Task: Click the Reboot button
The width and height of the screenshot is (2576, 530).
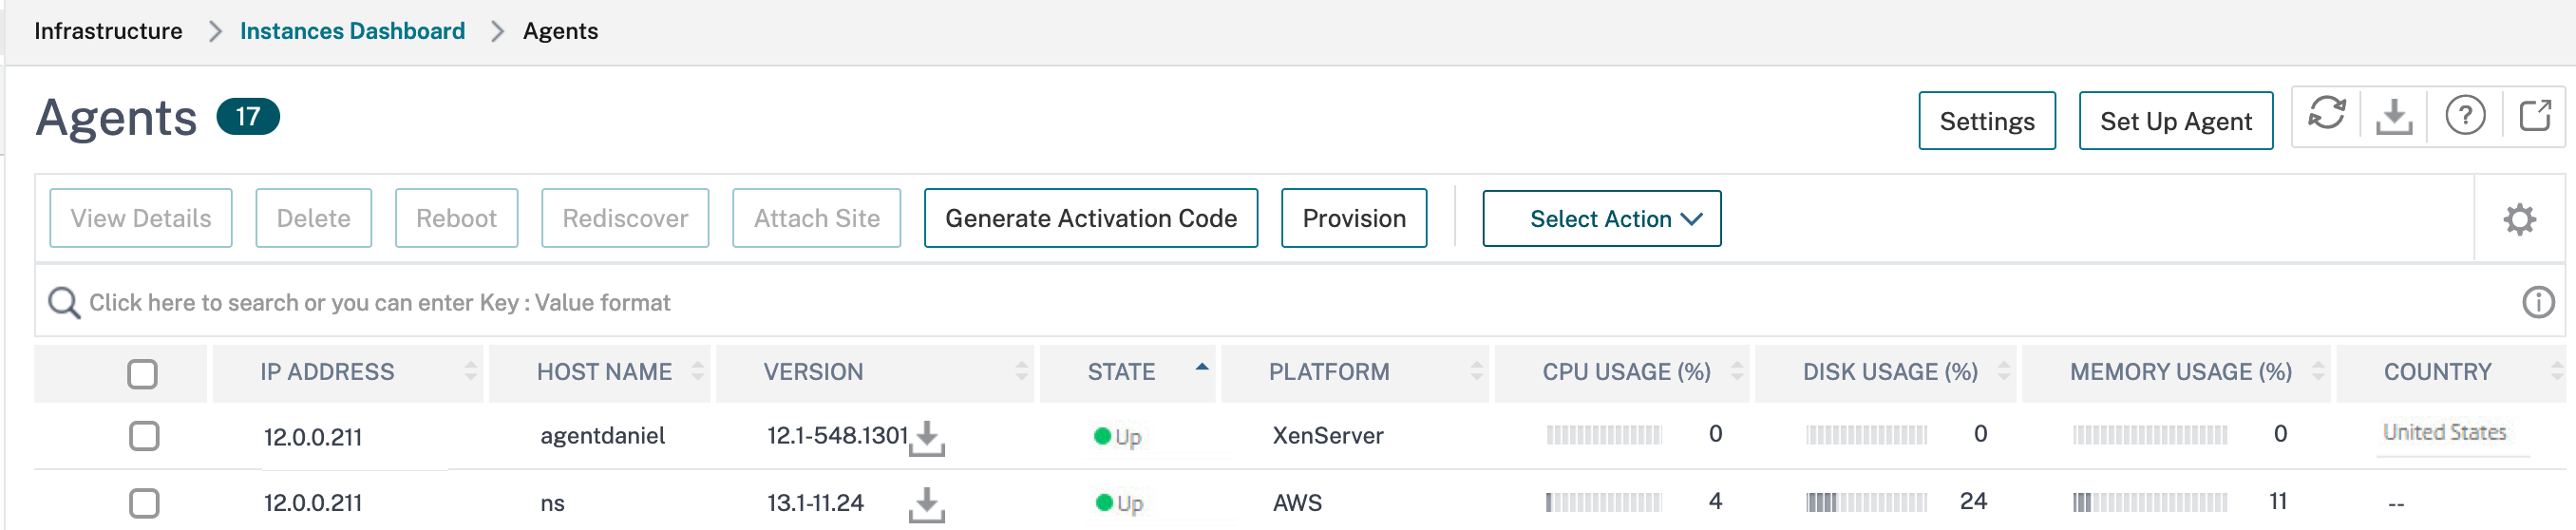Action: tap(456, 218)
